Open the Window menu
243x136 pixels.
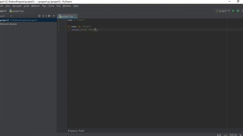tap(67, 6)
